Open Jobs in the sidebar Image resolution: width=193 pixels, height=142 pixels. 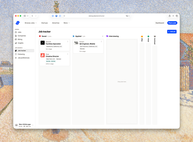pos(24,32)
